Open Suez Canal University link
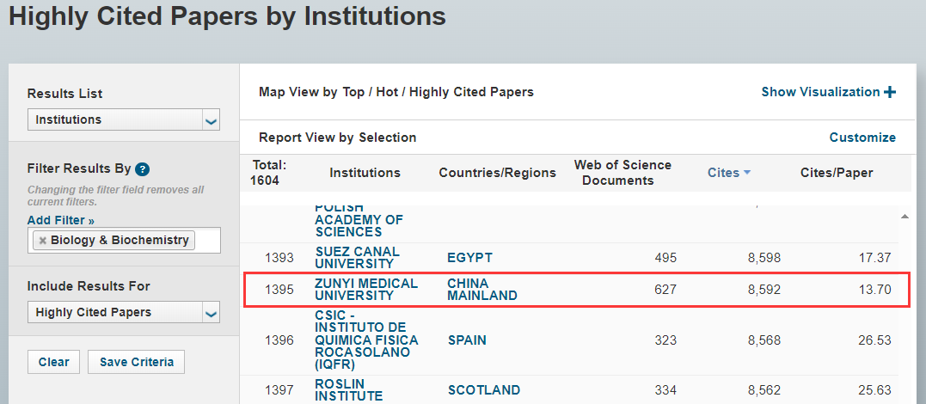 point(358,258)
